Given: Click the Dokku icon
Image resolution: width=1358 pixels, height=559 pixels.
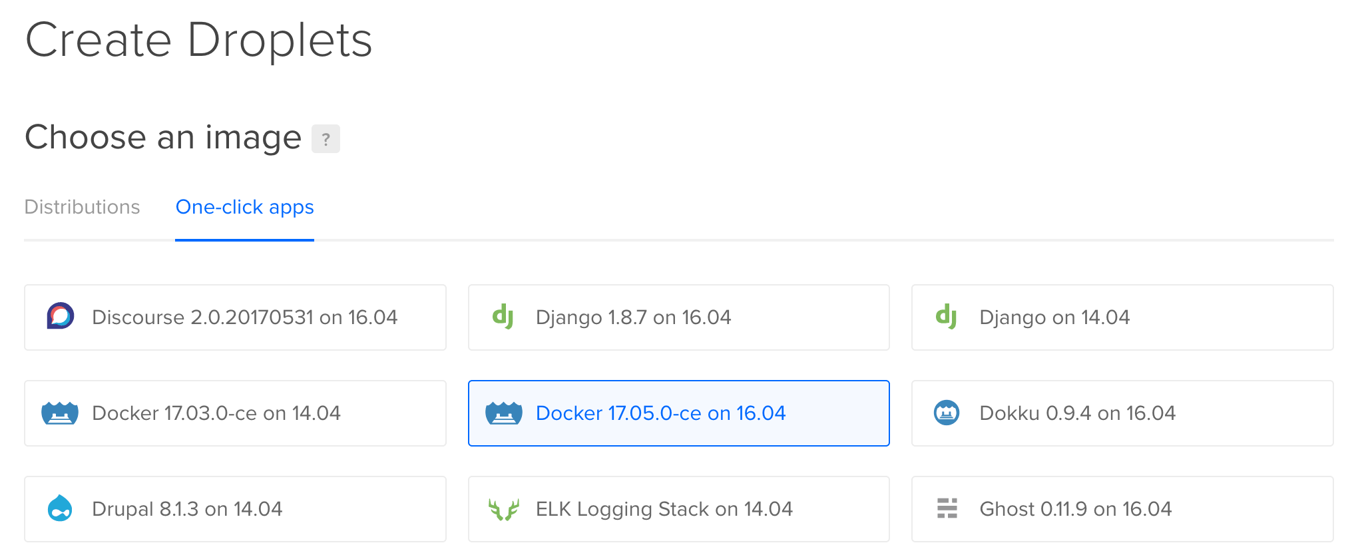Looking at the screenshot, I should pos(947,413).
